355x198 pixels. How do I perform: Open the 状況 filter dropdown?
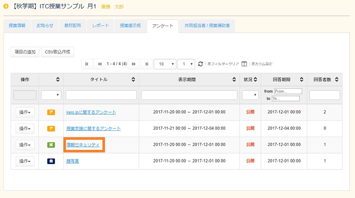click(250, 95)
